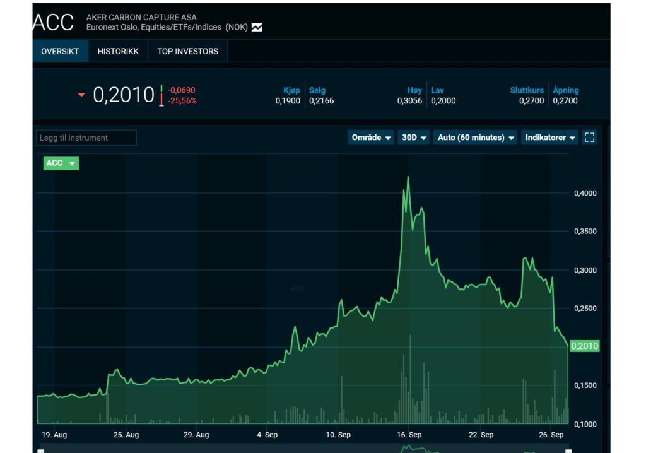646x453 pixels.
Task: Click the green 0,2010 price tag on the axis
Action: (584, 346)
